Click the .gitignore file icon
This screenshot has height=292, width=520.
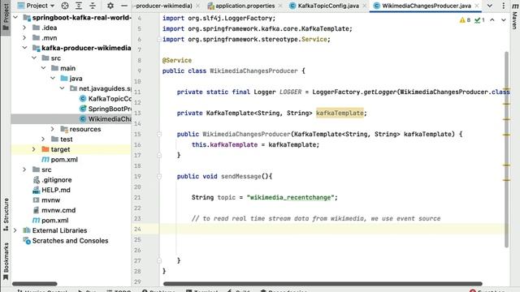(36, 180)
